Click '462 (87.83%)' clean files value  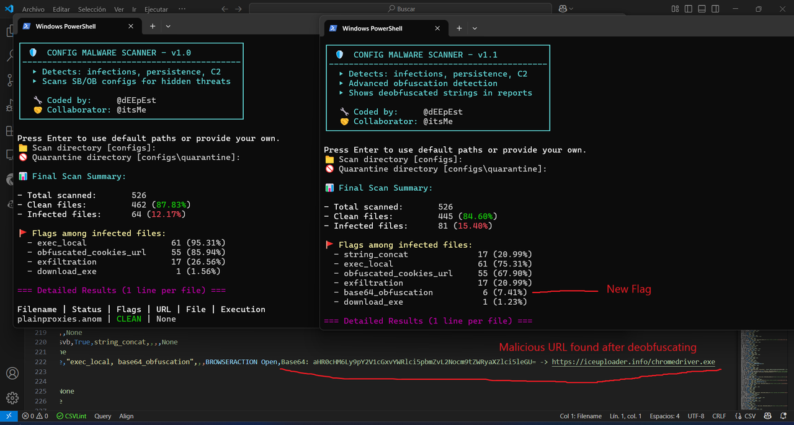tap(161, 204)
